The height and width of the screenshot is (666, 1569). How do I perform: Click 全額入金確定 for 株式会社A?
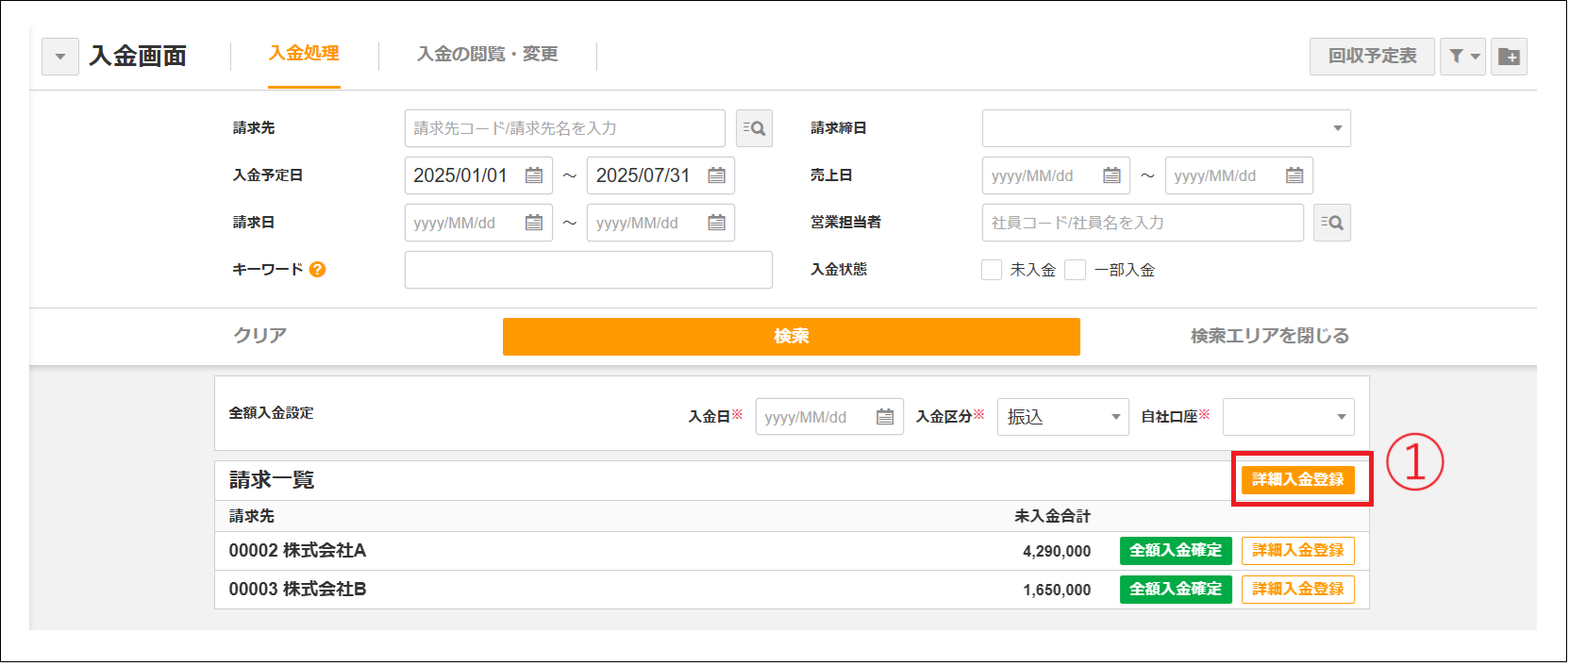(1176, 551)
